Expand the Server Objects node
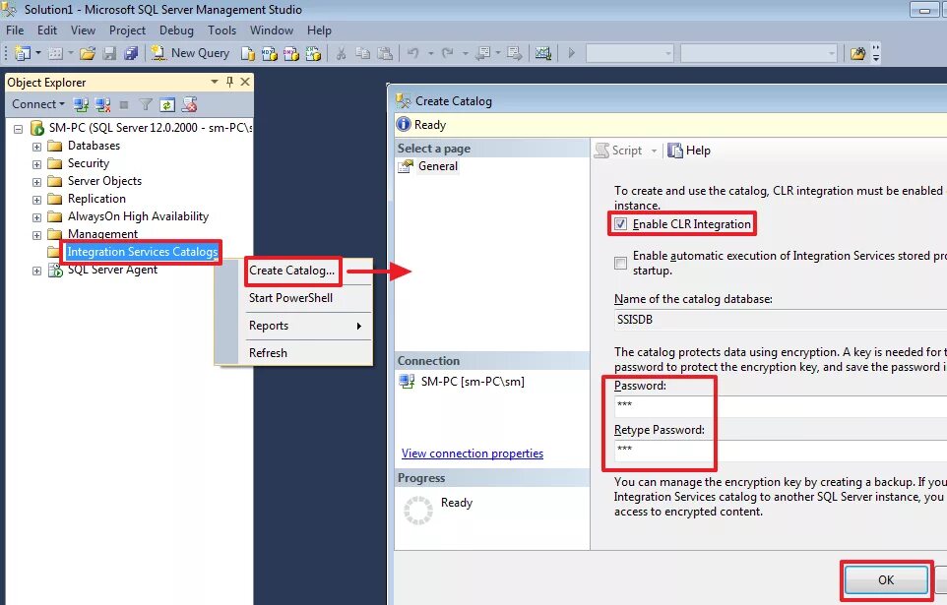 36,182
